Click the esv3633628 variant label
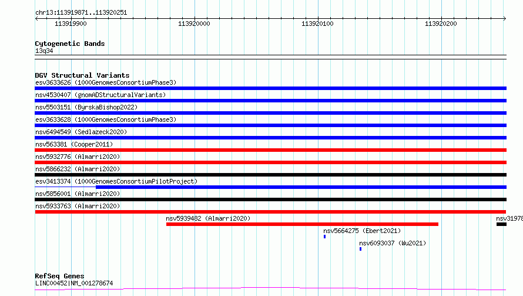This screenshot has height=296, width=523. point(106,119)
